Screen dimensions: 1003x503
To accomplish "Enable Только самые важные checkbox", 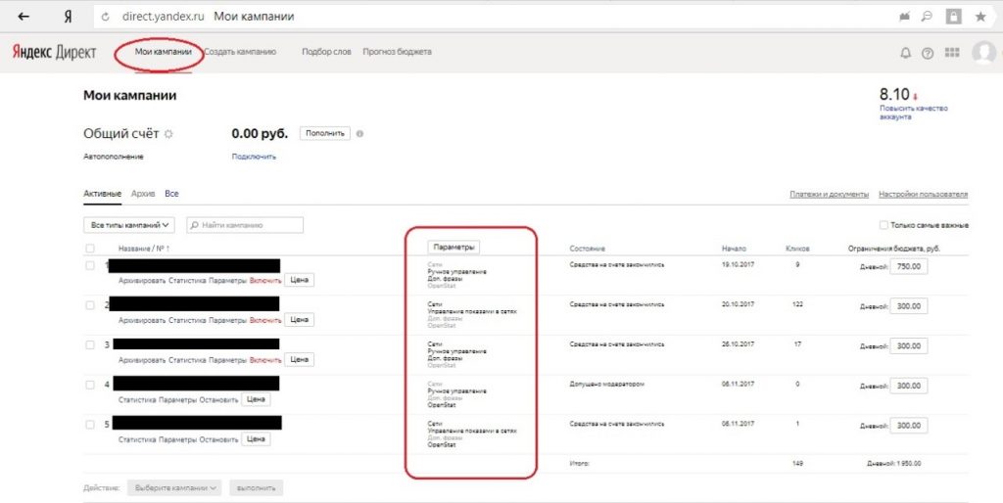I will (x=884, y=225).
